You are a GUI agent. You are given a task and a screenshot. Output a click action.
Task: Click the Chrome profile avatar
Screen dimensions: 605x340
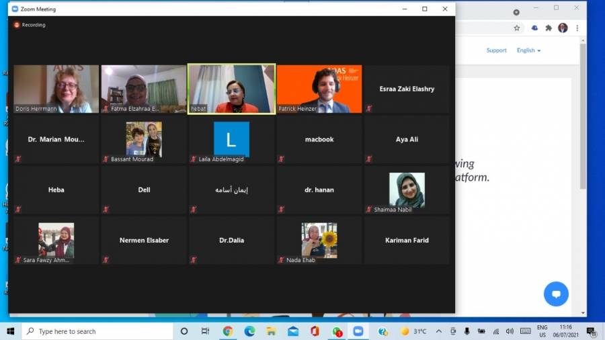pos(563,28)
